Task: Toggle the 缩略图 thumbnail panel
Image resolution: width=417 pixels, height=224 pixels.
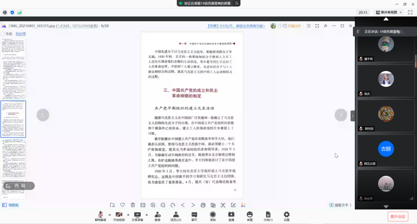Action: 10,205
